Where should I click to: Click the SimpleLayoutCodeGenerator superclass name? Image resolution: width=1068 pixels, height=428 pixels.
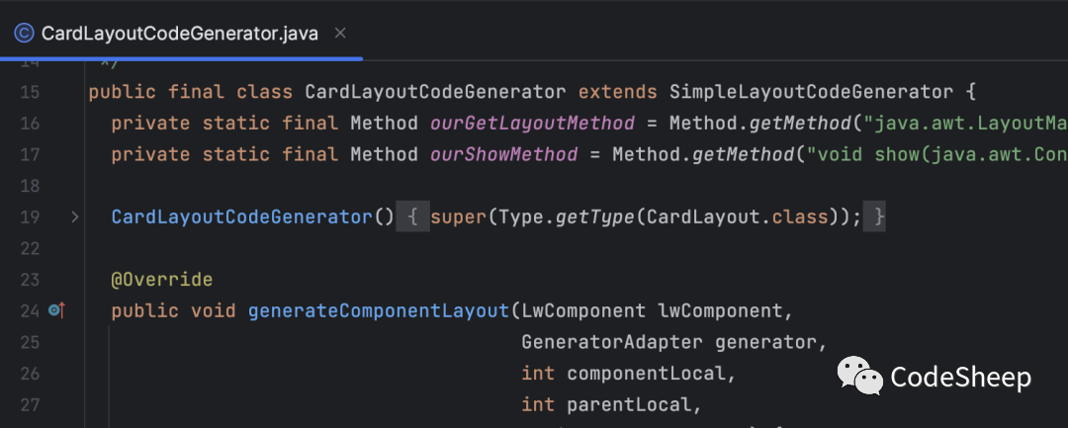[811, 92]
